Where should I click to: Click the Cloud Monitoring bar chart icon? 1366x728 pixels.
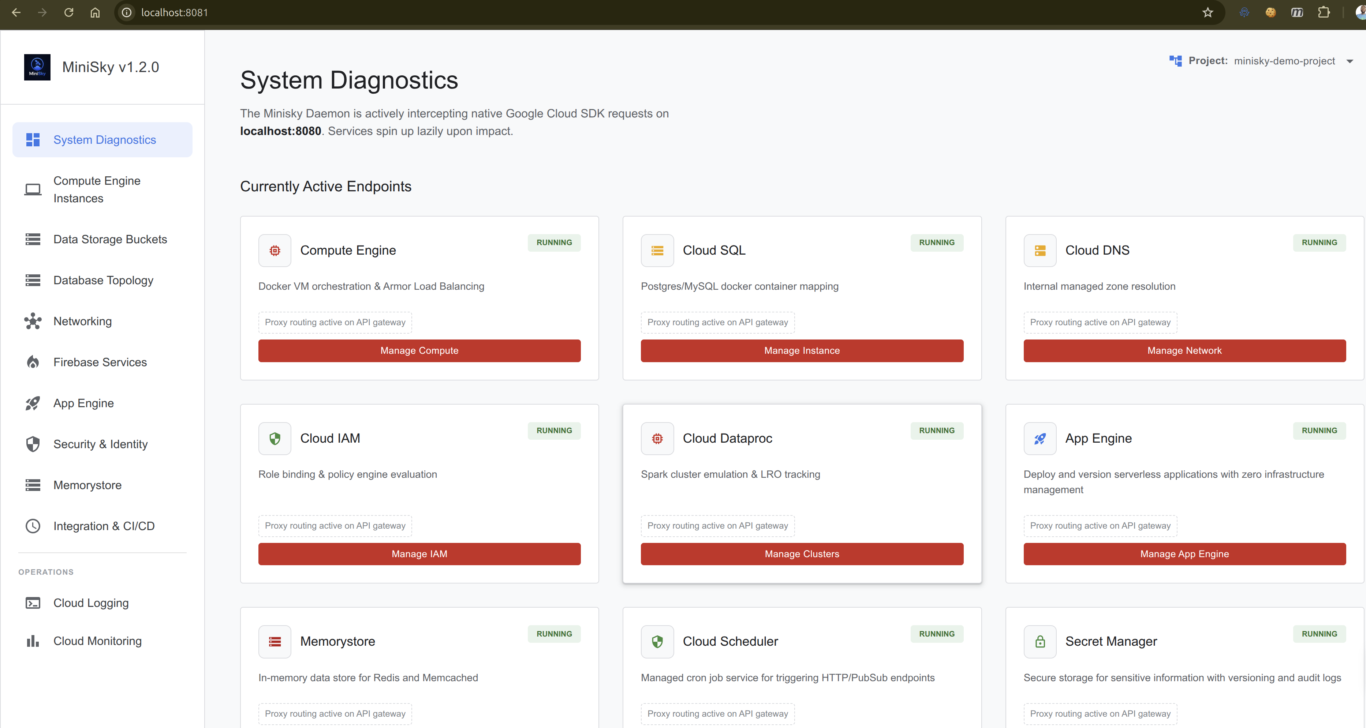click(x=33, y=641)
